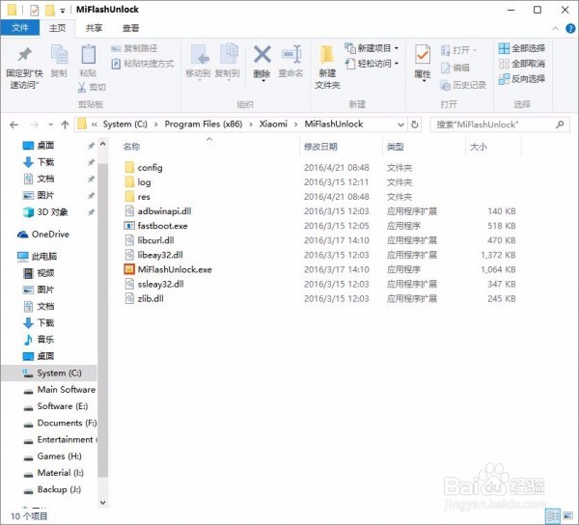Click the Rename (重命名) icon
Screen dimensions: 579x525
291,55
